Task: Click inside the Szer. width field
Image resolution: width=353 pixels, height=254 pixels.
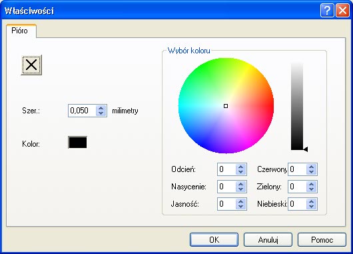Action: click(x=83, y=111)
